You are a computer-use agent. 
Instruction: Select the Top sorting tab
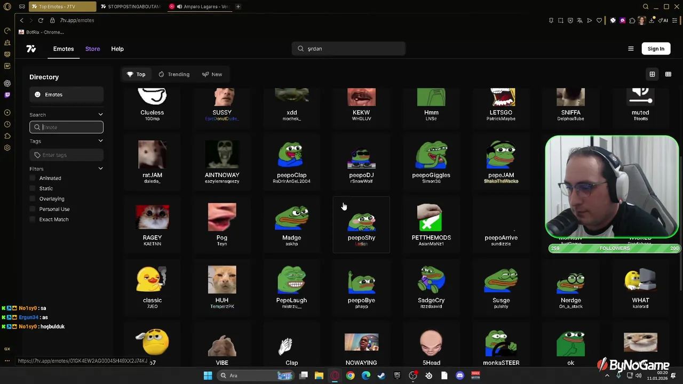(x=136, y=74)
